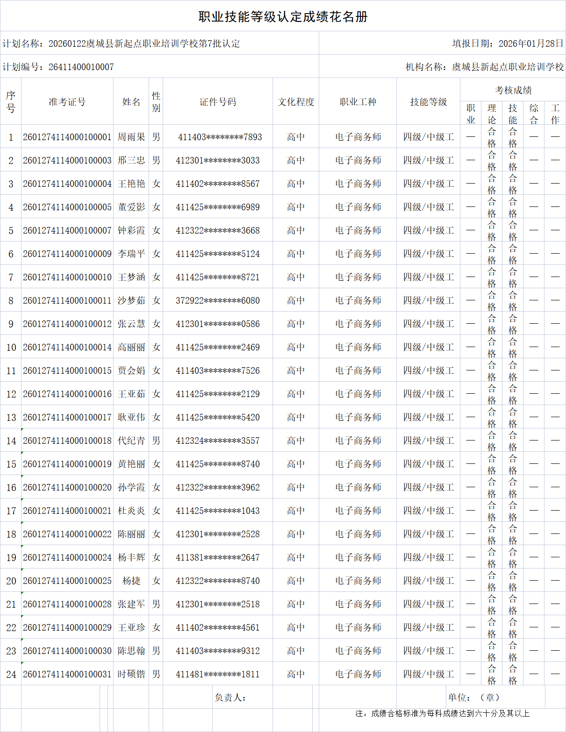
Task: Click the title 职业技能等级认定成绩花名册
Action: pos(283,16)
